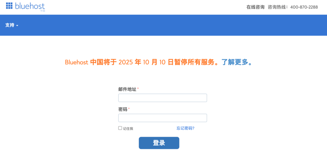Click the small 中国 text under the logo
Viewport: 327px width, 160px height.
coord(43,11)
